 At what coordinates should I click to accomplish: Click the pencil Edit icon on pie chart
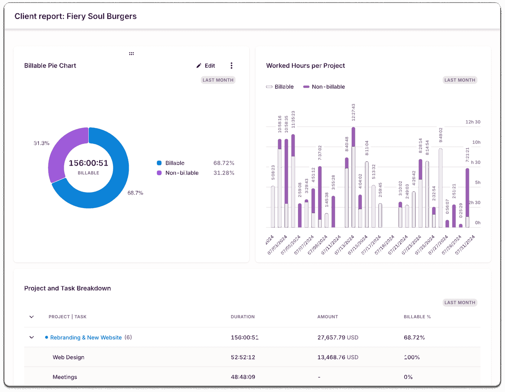pos(199,66)
